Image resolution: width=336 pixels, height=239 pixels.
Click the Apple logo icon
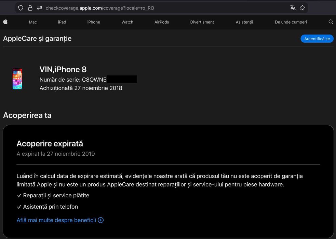click(x=5, y=22)
